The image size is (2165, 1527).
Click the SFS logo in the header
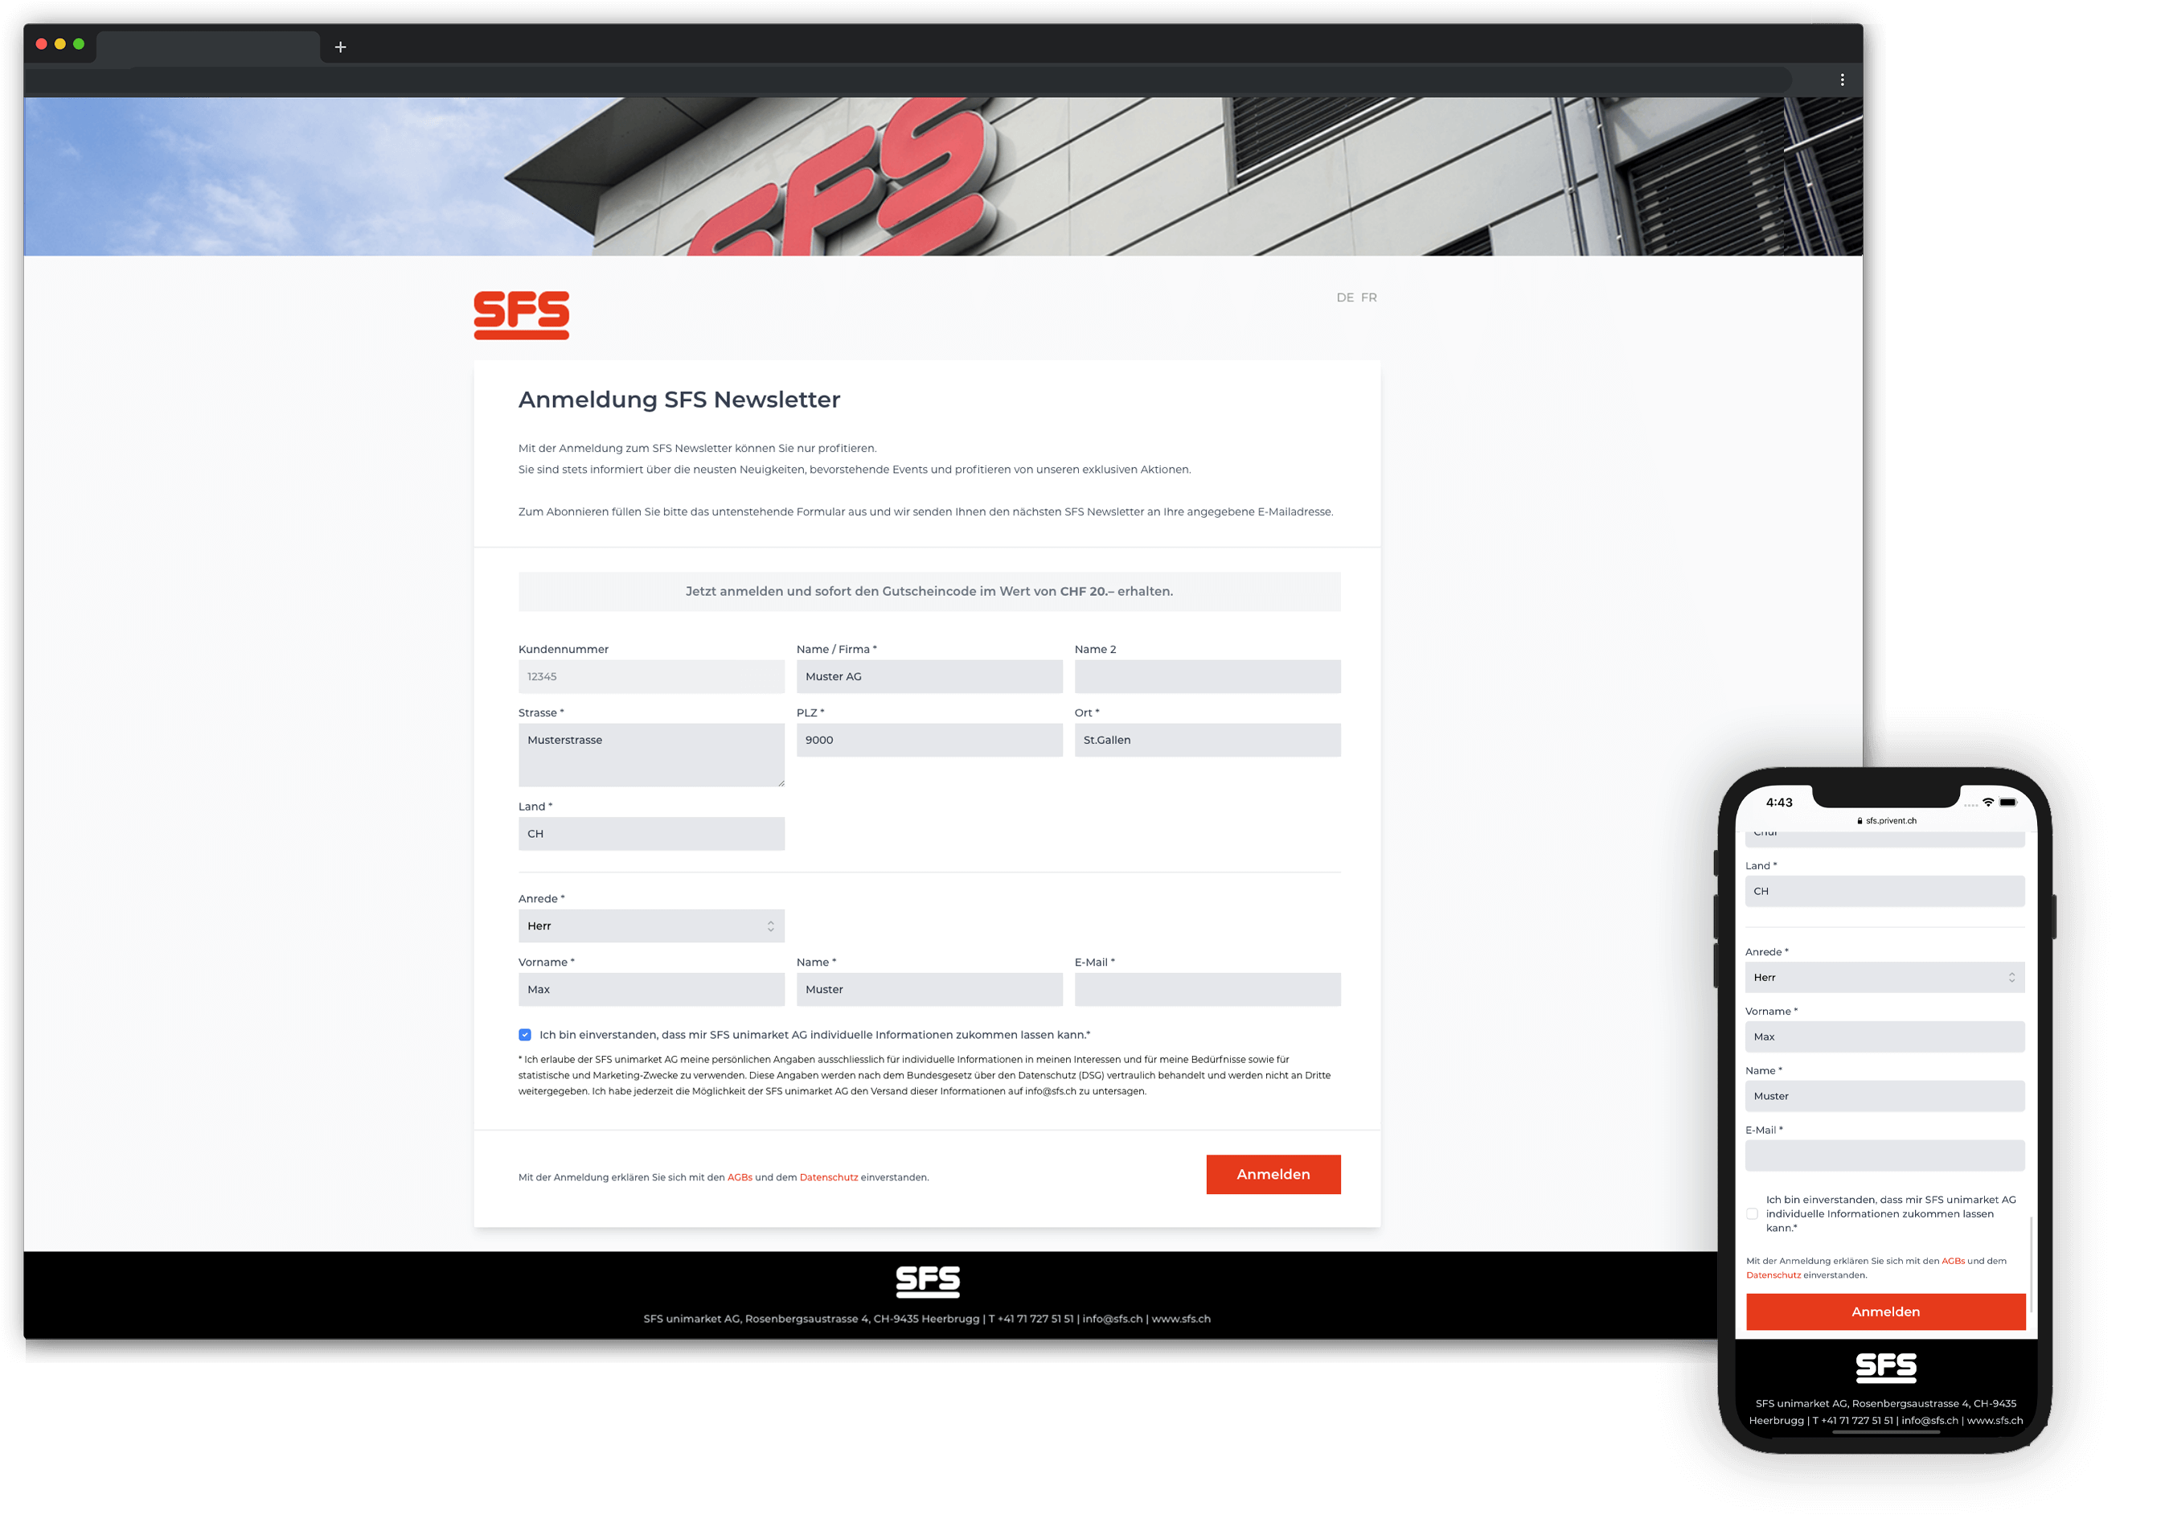click(x=520, y=310)
